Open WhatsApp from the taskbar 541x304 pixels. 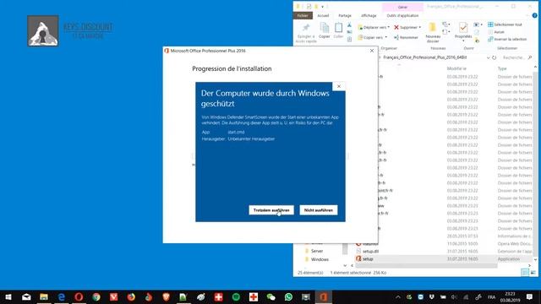pyautogui.click(x=288, y=296)
